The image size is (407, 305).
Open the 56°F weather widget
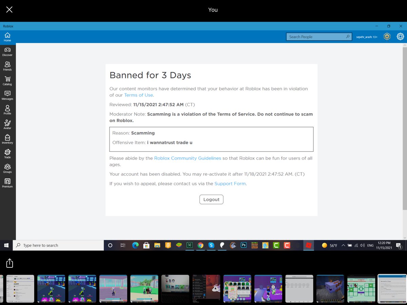point(329,245)
